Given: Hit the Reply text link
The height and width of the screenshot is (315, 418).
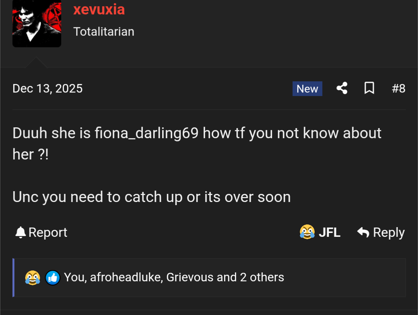Looking at the screenshot, I should tap(389, 233).
